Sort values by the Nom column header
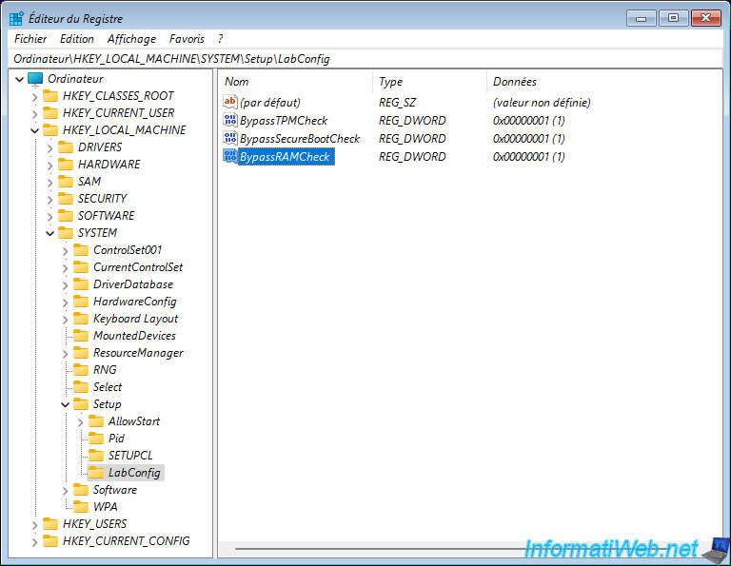 tap(295, 82)
